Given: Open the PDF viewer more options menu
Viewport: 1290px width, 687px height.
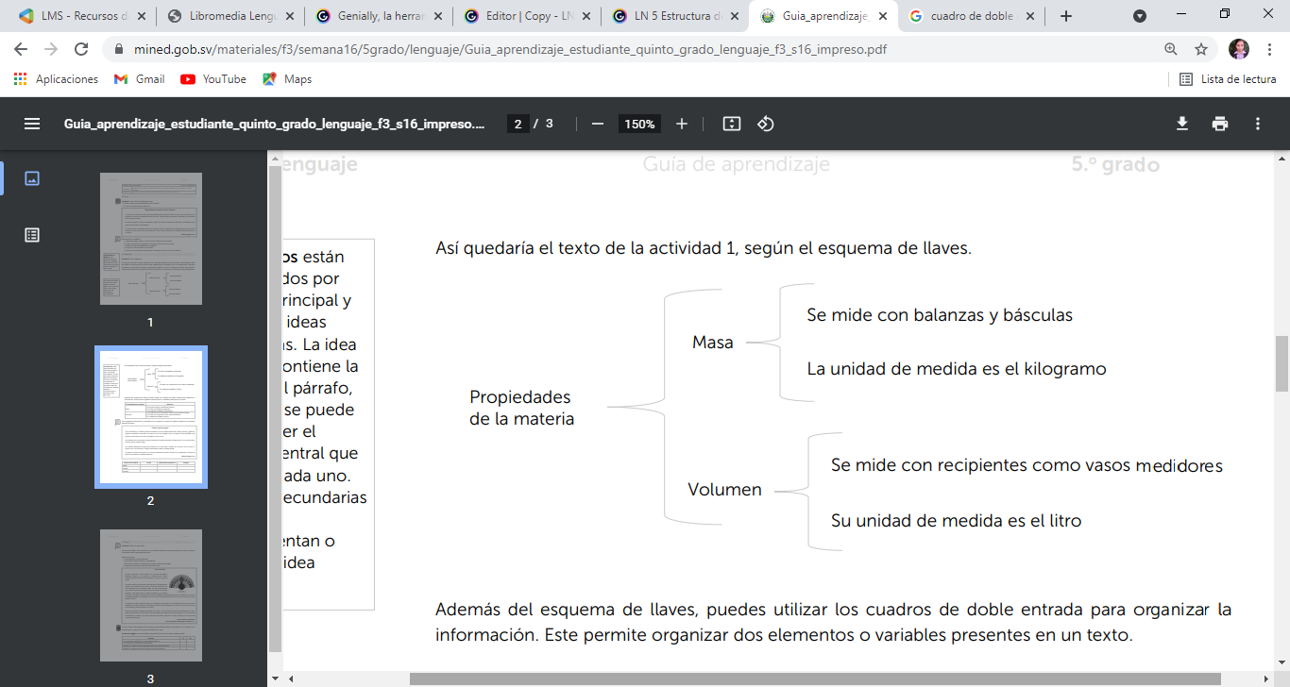Looking at the screenshot, I should [x=1258, y=123].
